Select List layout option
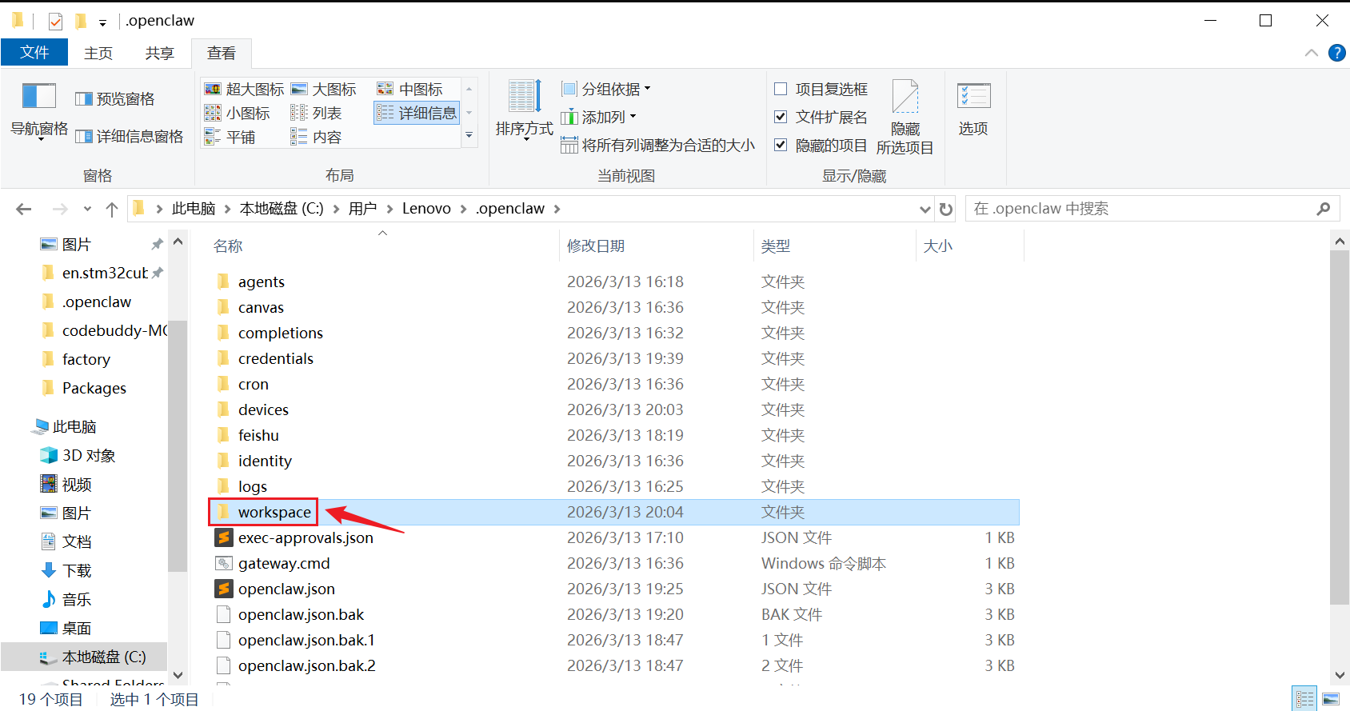The image size is (1350, 711). click(x=315, y=113)
